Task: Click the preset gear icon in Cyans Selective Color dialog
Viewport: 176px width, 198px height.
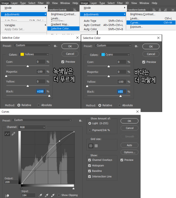Action: point(136,46)
